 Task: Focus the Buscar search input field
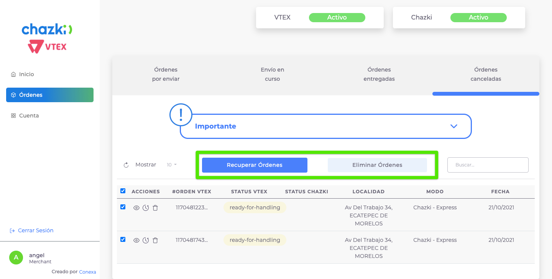pyautogui.click(x=488, y=165)
